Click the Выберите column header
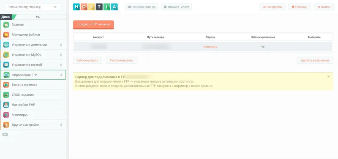Screen dimensions: 338x159 [x=314, y=37]
